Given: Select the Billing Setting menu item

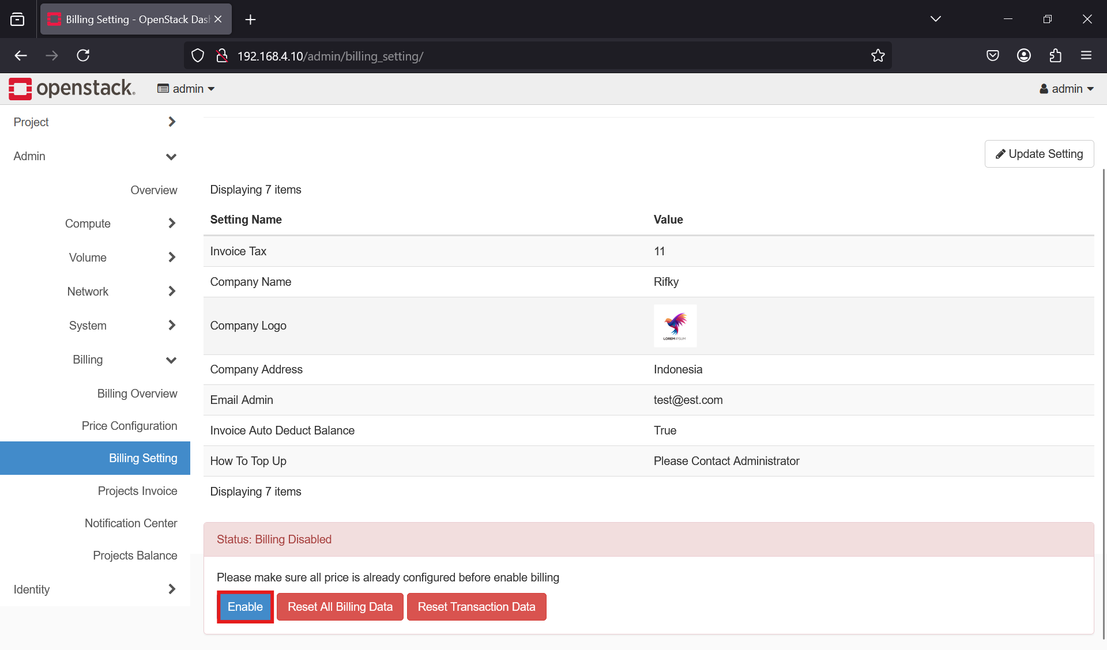Looking at the screenshot, I should (95, 458).
